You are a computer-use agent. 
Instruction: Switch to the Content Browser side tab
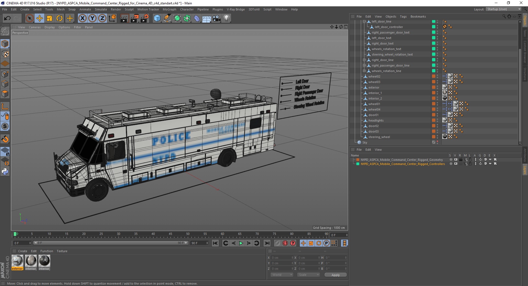(525, 52)
